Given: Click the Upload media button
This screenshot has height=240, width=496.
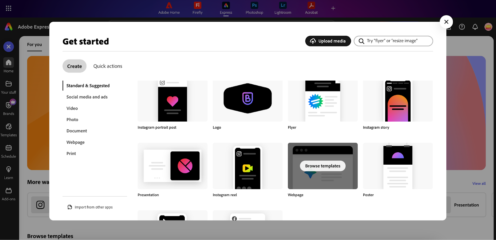Looking at the screenshot, I should tap(328, 41).
